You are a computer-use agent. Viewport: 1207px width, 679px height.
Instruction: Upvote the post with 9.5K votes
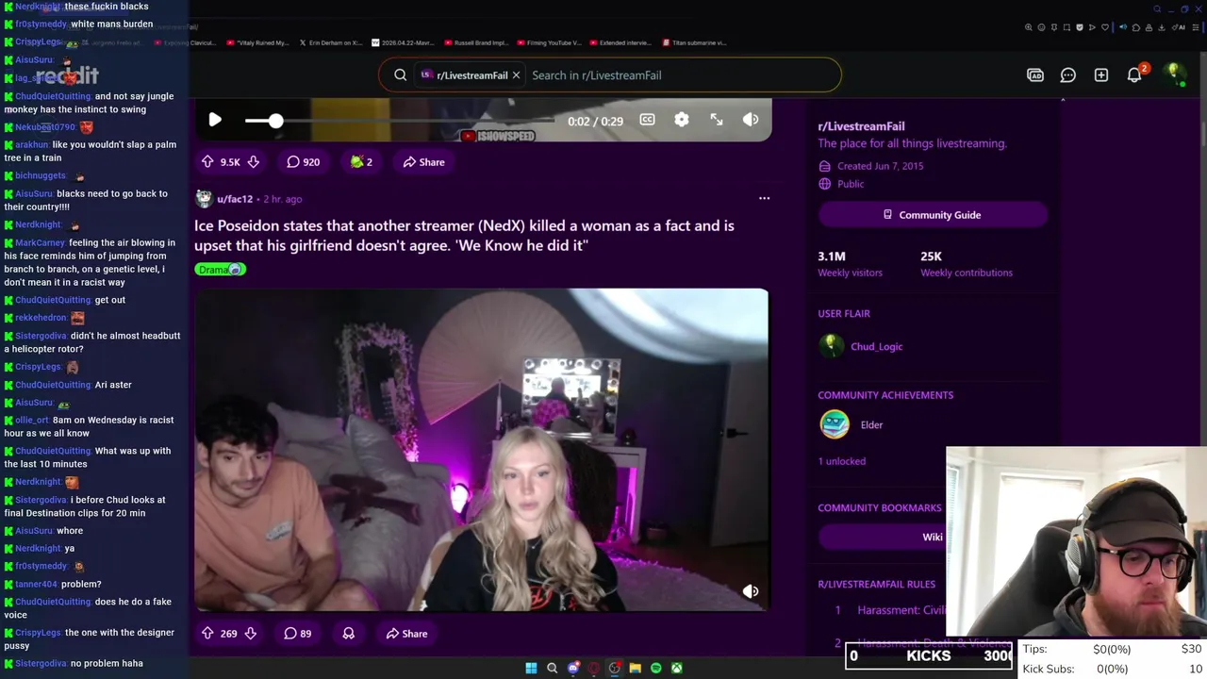[207, 162]
